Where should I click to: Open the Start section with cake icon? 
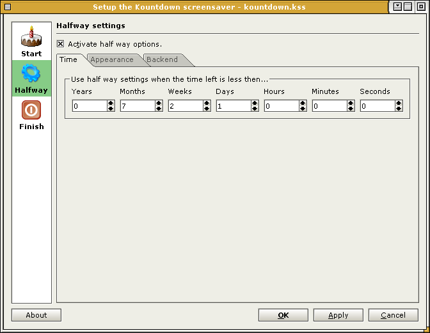tap(31, 42)
